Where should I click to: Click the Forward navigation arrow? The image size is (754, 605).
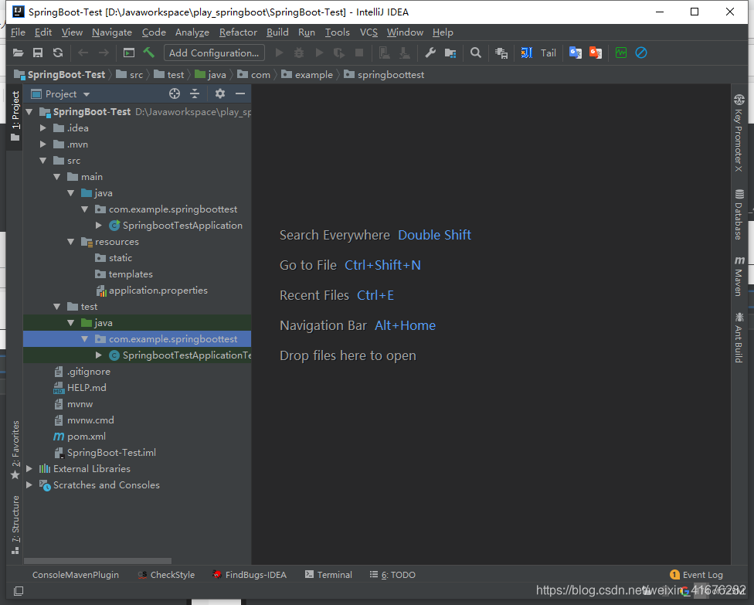click(104, 53)
